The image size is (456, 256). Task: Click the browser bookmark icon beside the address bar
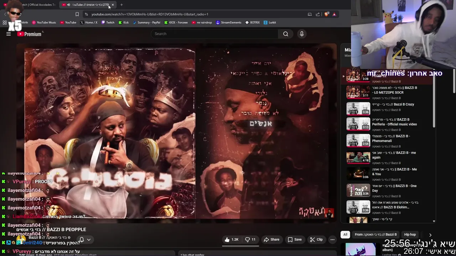tap(77, 14)
